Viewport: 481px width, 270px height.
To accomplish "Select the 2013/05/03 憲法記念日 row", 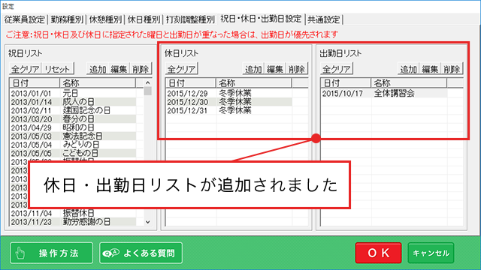I will coord(73,136).
